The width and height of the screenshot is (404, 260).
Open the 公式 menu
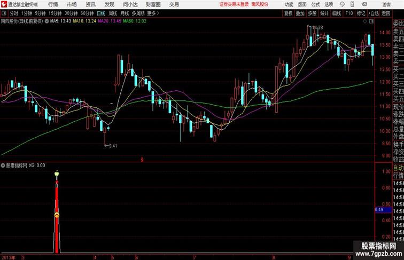pyautogui.click(x=315, y=4)
